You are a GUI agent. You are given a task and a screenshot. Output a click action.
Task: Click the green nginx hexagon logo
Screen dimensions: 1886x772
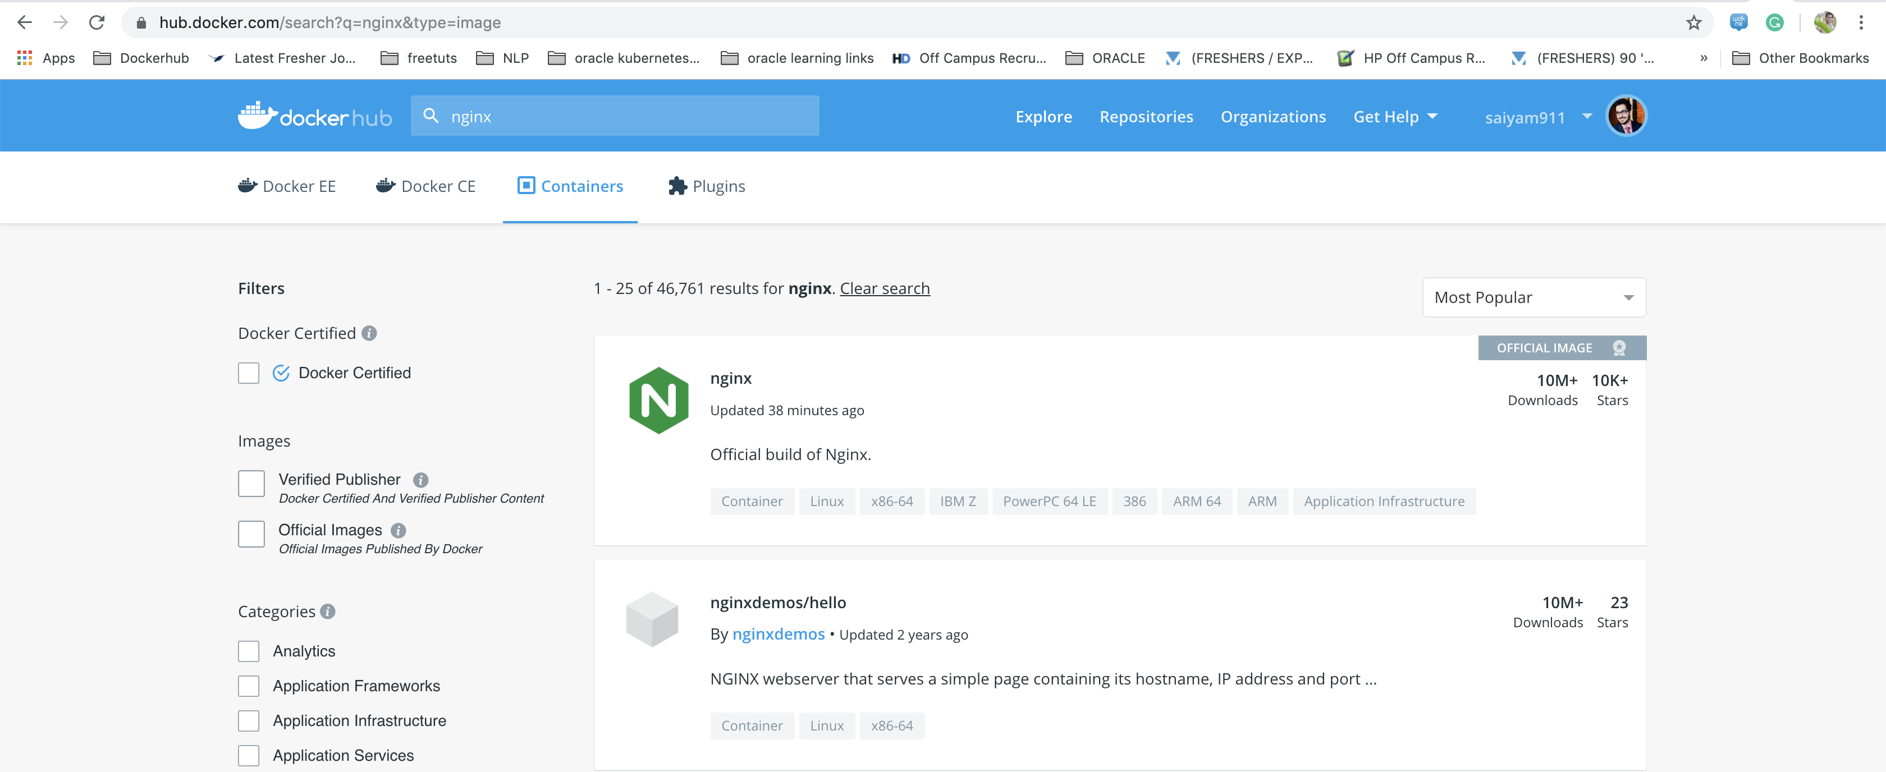coord(658,400)
